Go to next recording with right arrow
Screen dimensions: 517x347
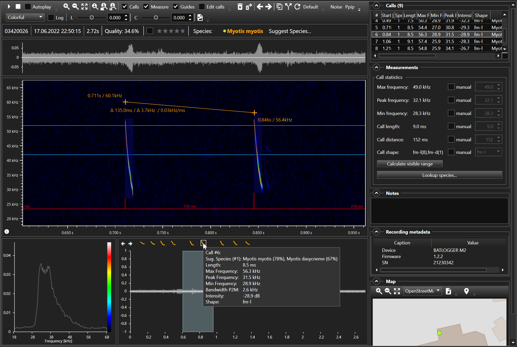268,7
